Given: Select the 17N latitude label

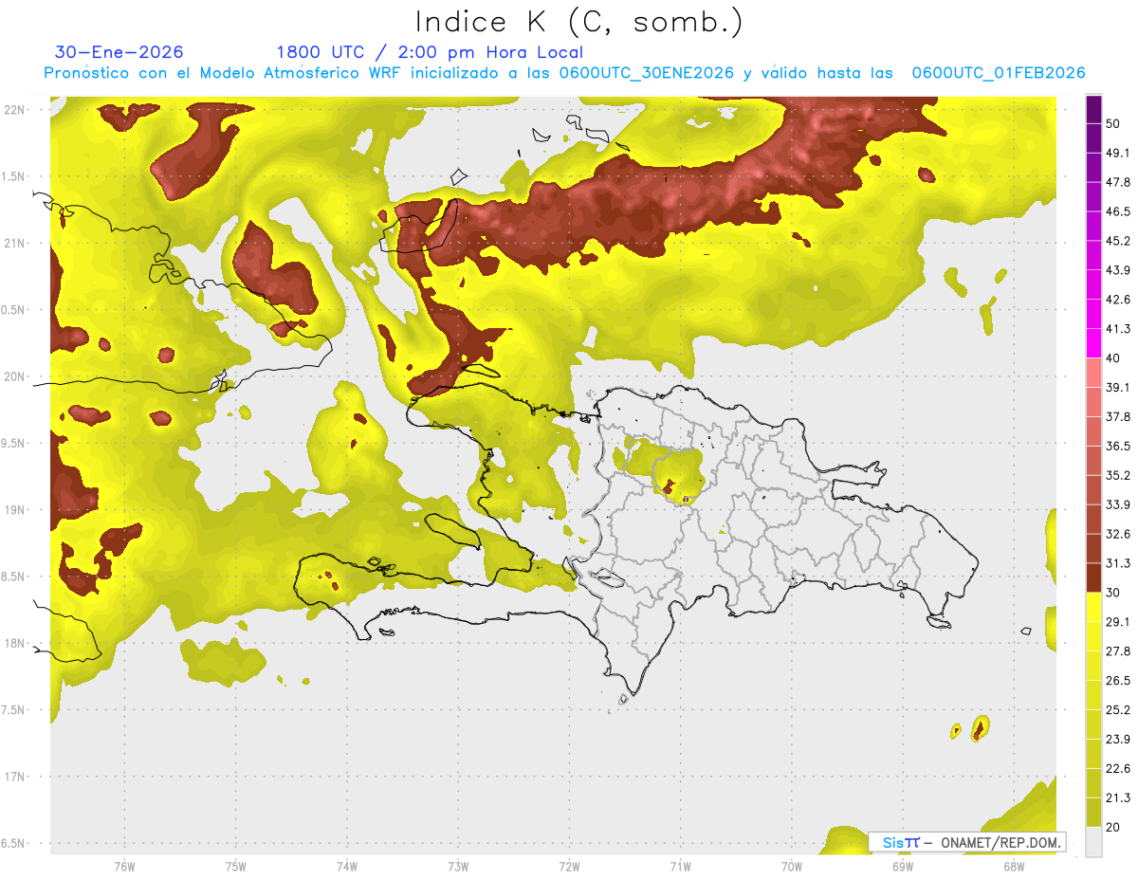Looking at the screenshot, I should click(14, 778).
